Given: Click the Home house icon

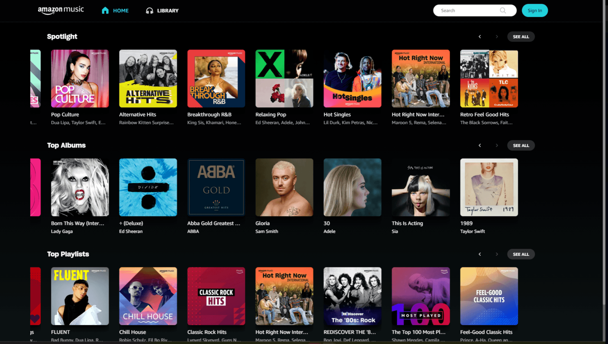Looking at the screenshot, I should (105, 10).
